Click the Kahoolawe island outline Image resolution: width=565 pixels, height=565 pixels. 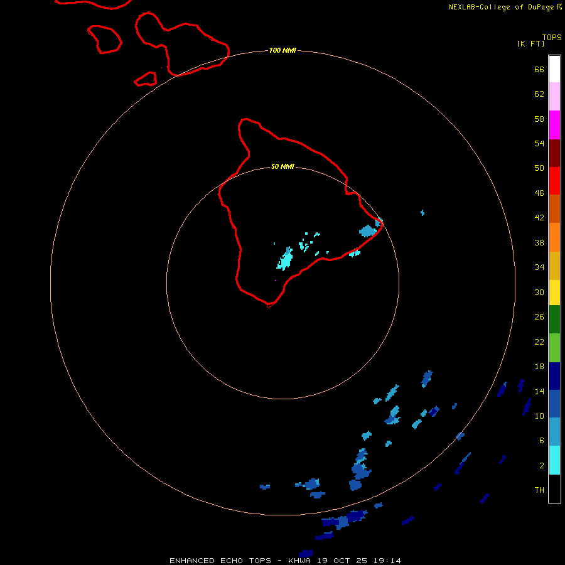pos(146,79)
